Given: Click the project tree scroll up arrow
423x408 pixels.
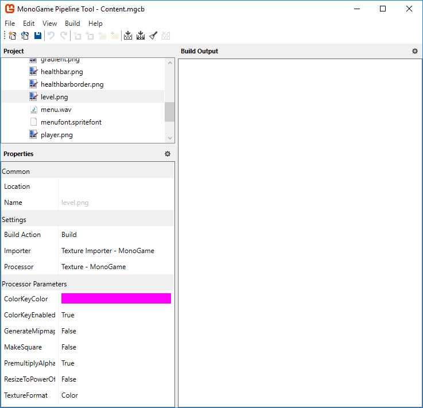Looking at the screenshot, I should click(170, 63).
